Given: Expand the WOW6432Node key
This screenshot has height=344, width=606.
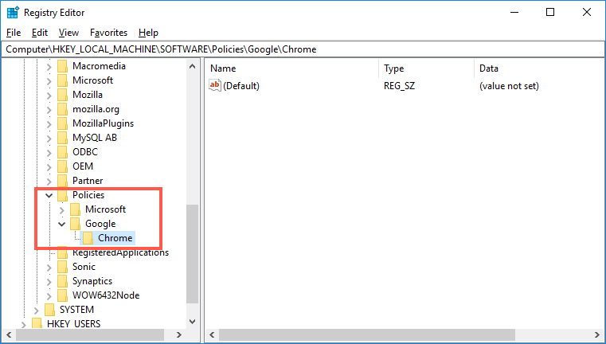Looking at the screenshot, I should point(49,295).
